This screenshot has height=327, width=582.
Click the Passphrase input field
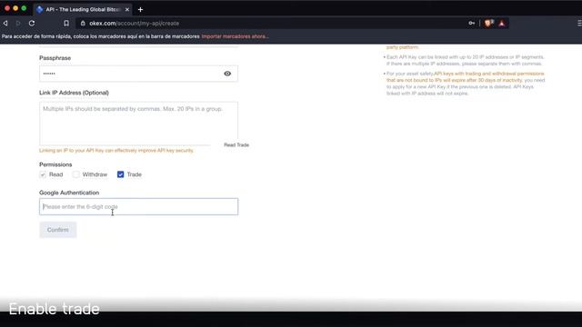139,74
